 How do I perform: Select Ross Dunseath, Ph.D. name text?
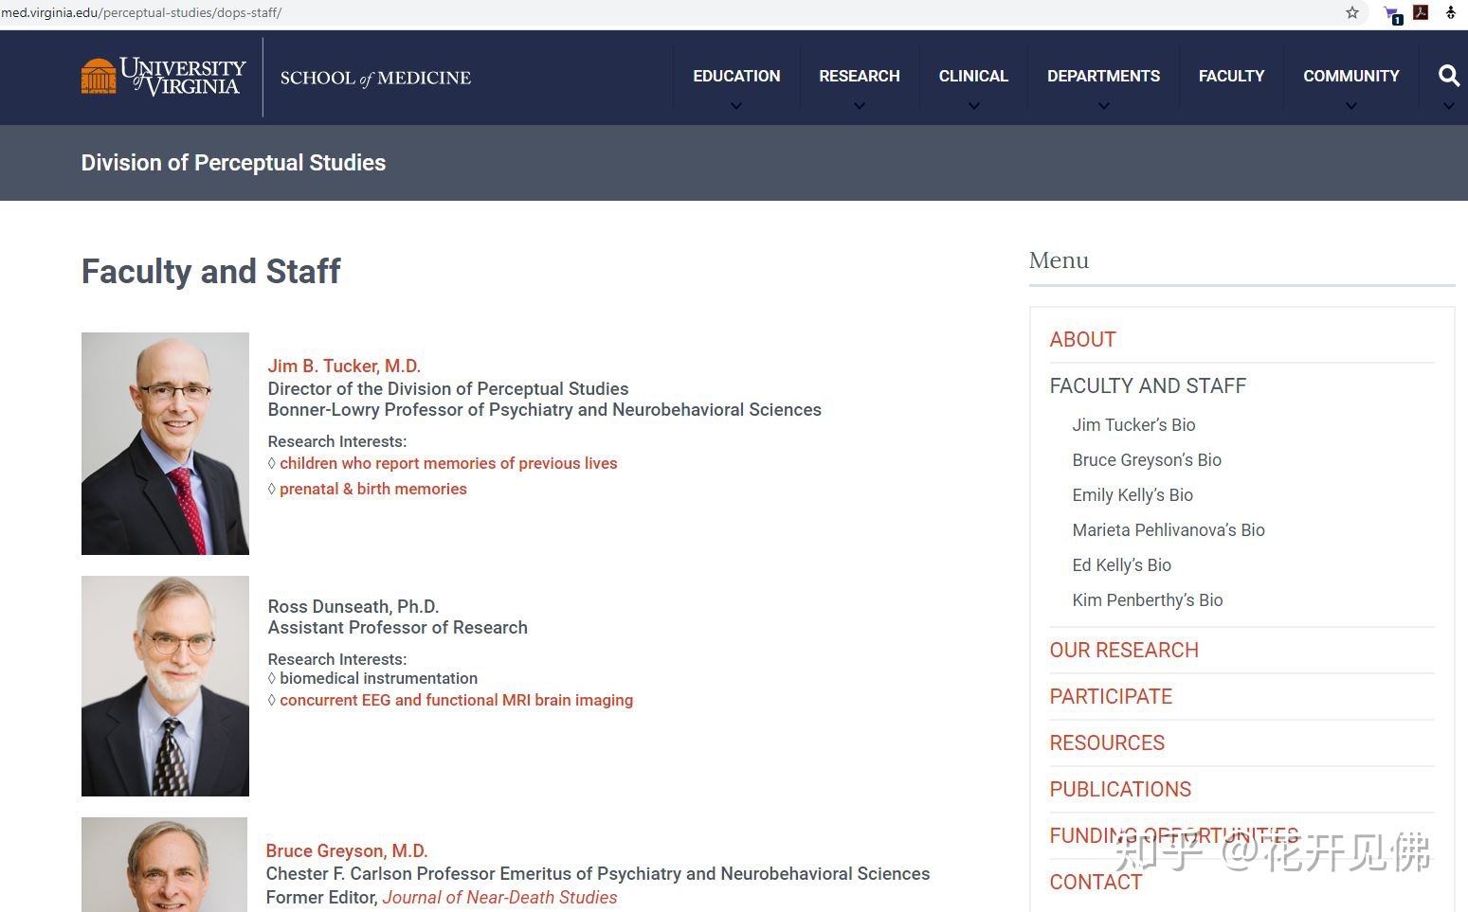pyautogui.click(x=353, y=606)
